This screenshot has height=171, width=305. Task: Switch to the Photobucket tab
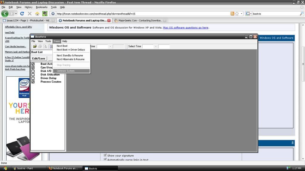tap(29, 20)
